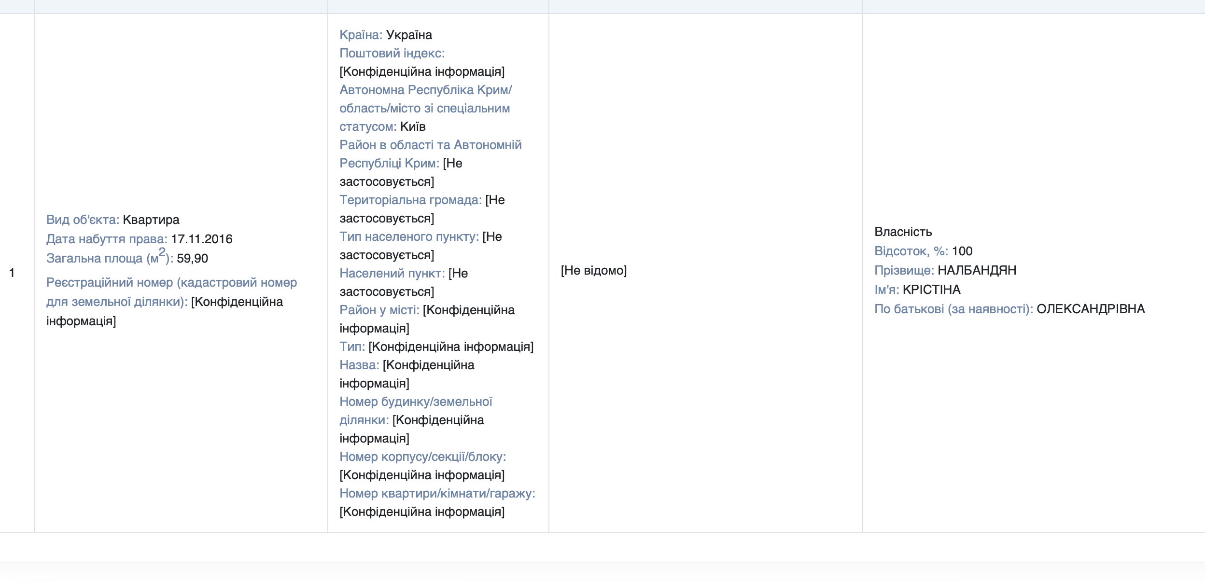Click the date value 17.11.2016
Image resolution: width=1205 pixels, height=582 pixels.
[202, 239]
